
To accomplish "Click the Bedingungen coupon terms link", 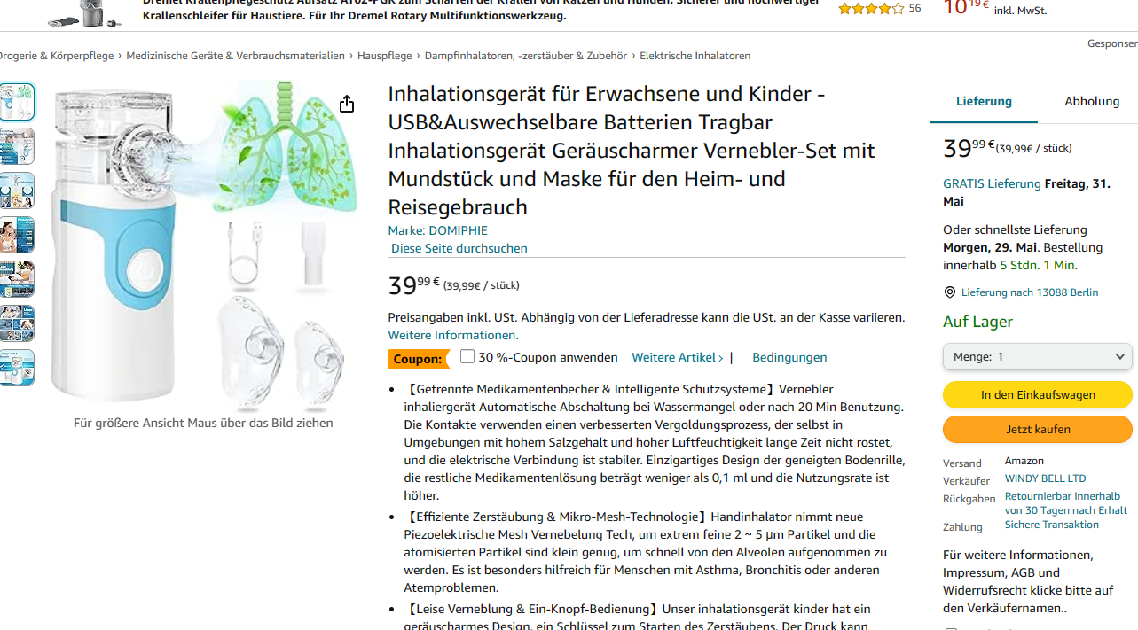I will coord(789,357).
